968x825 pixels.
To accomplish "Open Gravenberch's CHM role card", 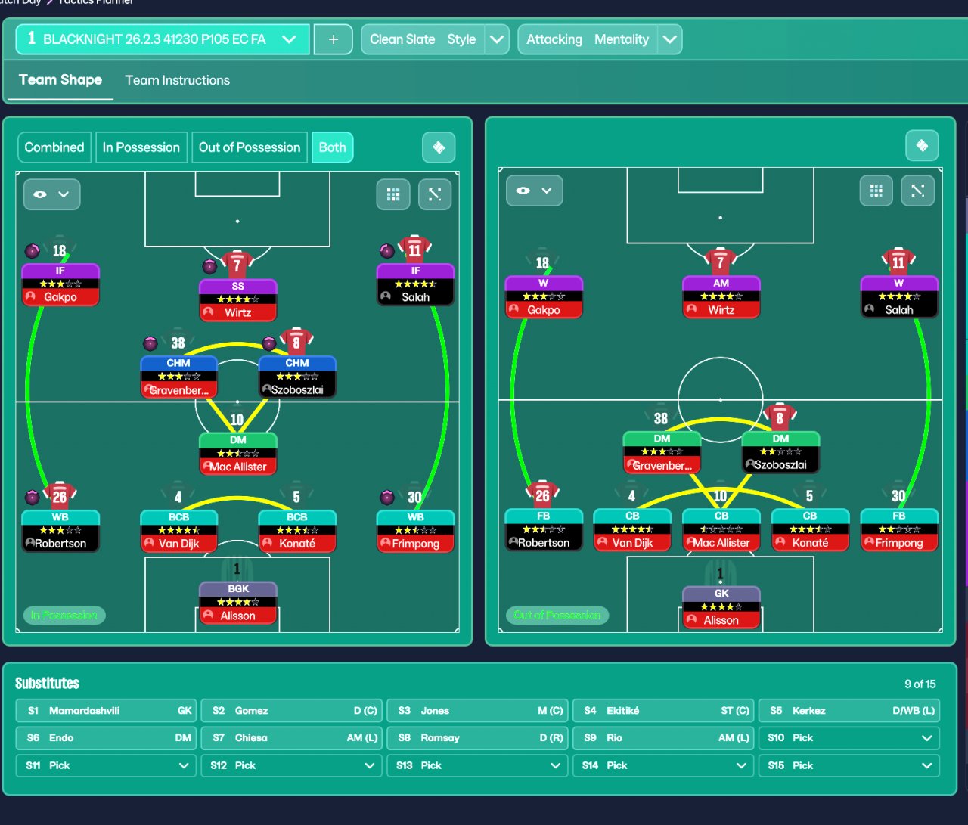I will coord(178,377).
